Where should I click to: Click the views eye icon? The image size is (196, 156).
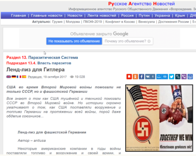(x=72, y=77)
